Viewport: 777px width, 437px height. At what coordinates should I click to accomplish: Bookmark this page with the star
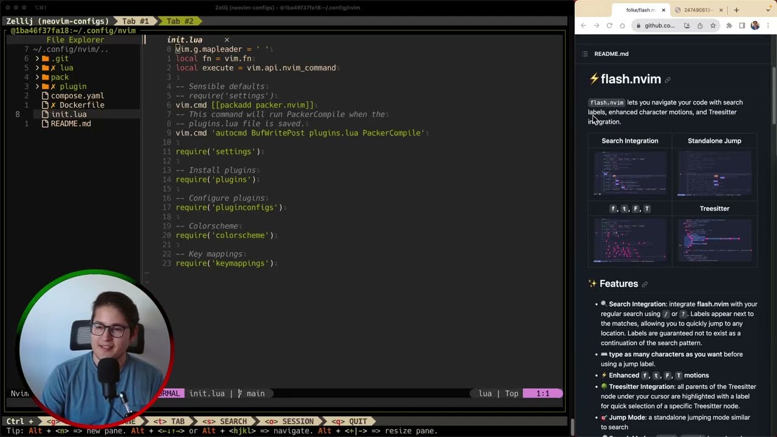[x=713, y=25]
